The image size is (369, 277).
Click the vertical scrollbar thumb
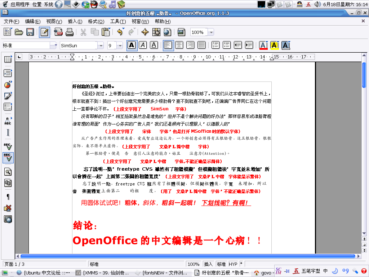pos(364,75)
